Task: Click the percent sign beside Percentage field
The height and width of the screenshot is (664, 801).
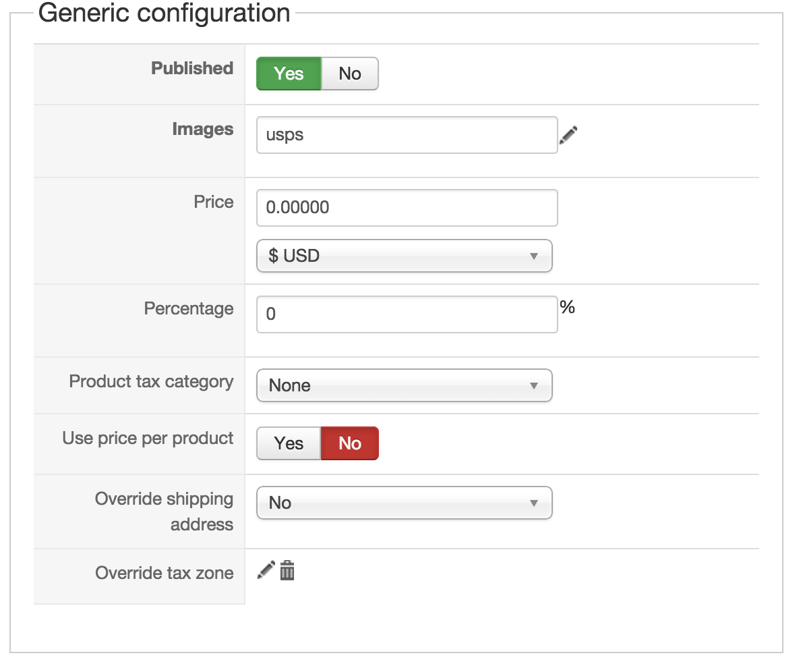Action: pos(567,307)
